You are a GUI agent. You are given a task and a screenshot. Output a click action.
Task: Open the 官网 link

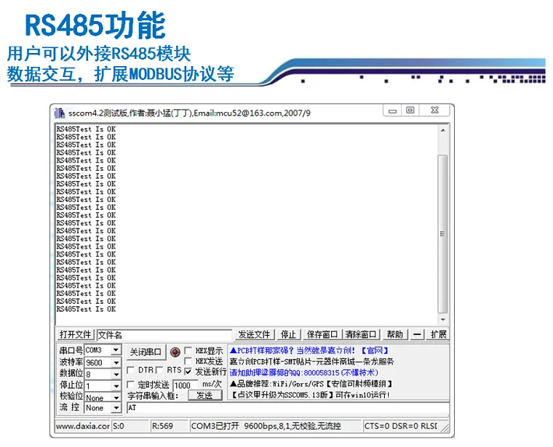click(375, 351)
